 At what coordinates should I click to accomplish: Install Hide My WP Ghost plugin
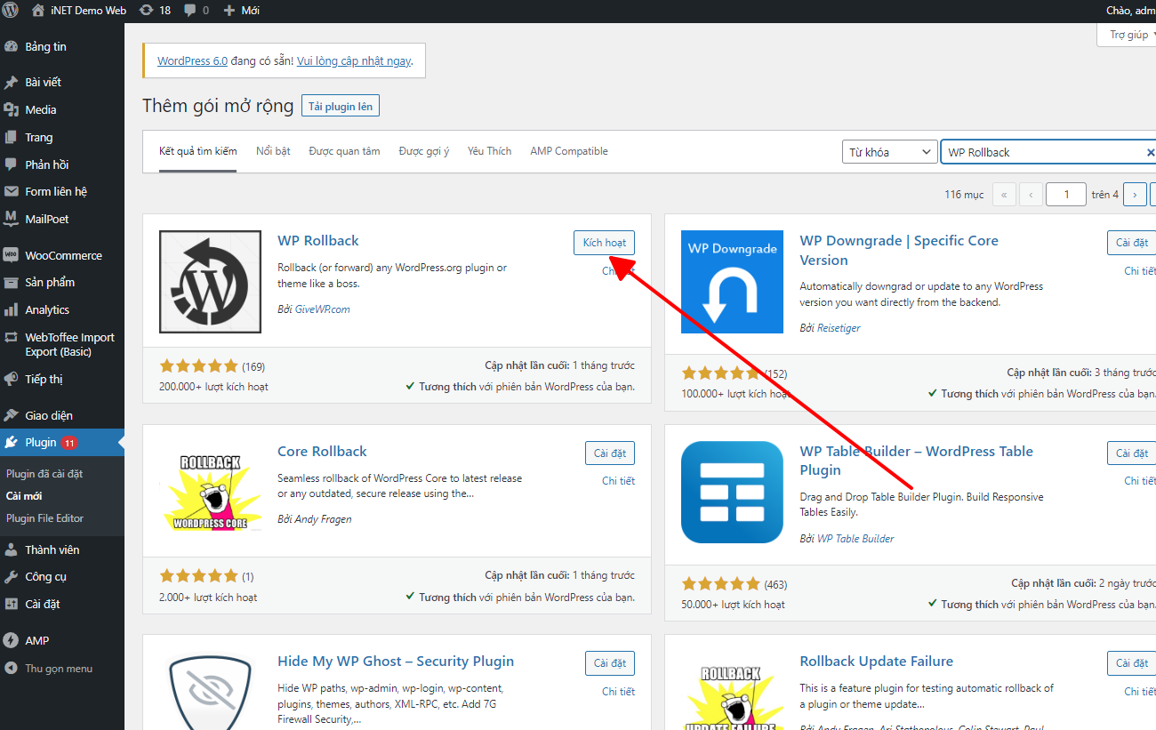(610, 663)
